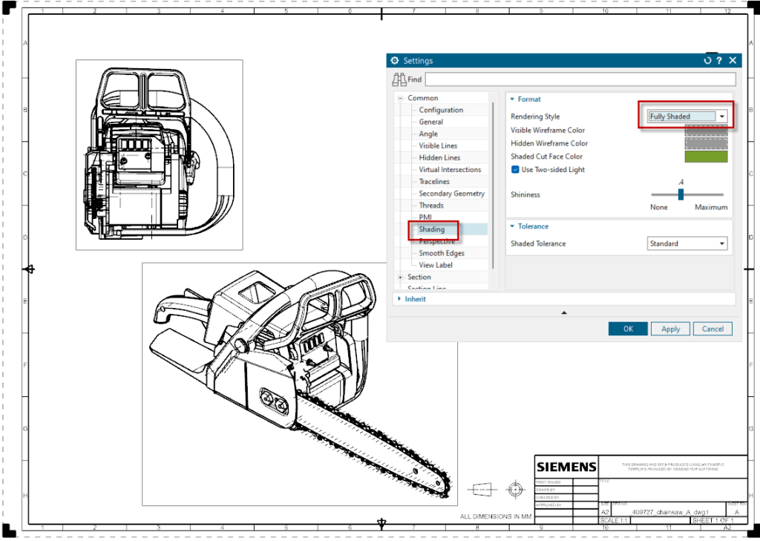This screenshot has height=541, width=760.
Task: Expand the Inherit section
Action: [411, 299]
